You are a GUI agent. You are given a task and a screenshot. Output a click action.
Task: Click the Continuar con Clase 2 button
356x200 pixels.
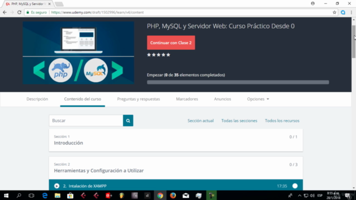[171, 43]
